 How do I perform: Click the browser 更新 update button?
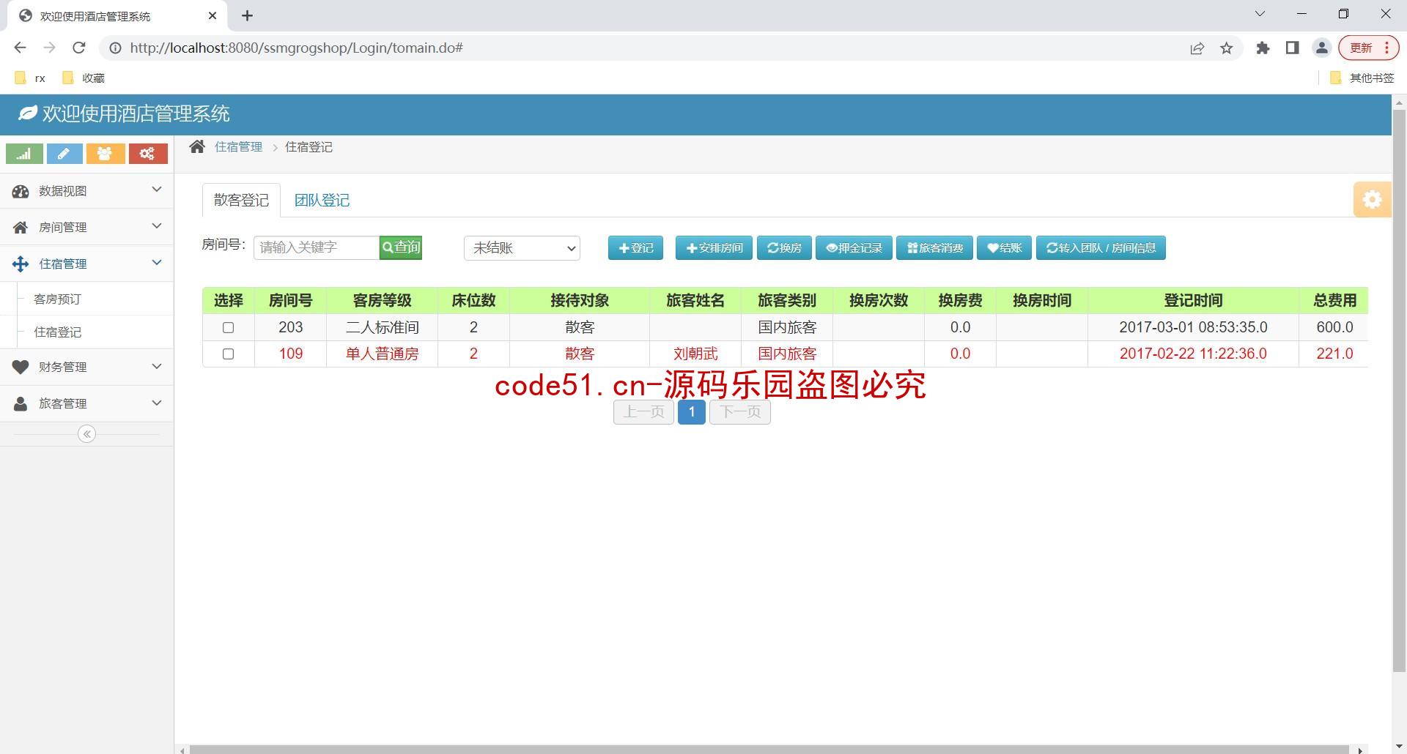click(x=1369, y=48)
